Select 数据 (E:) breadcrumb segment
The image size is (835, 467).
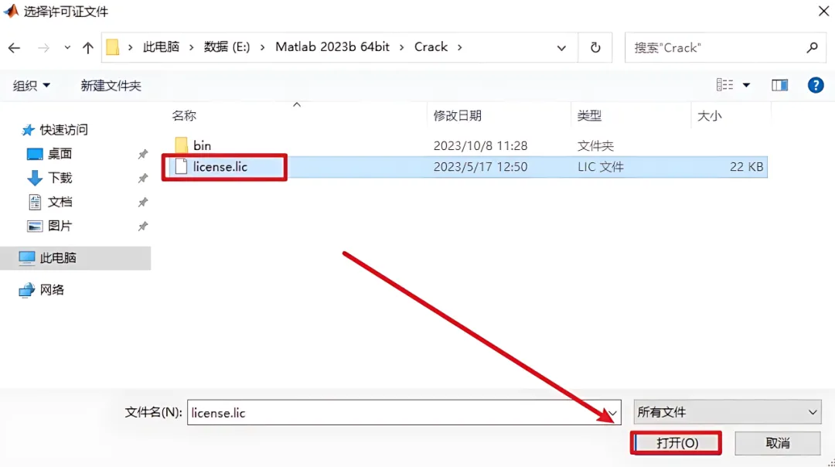227,47
